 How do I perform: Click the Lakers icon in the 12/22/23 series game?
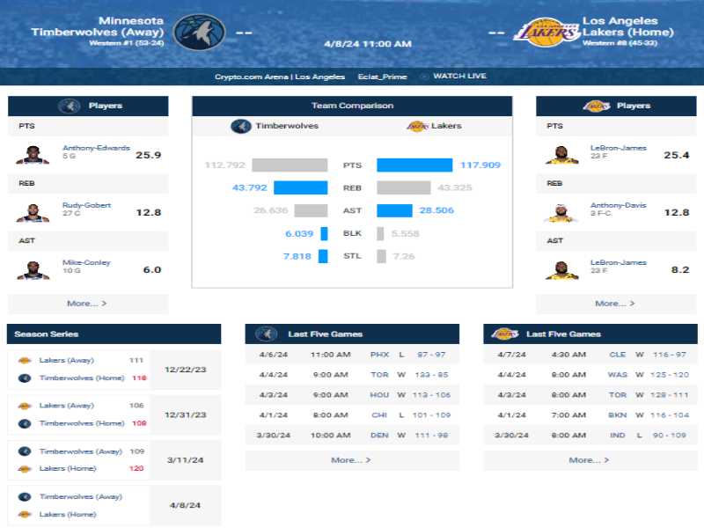[x=25, y=360]
